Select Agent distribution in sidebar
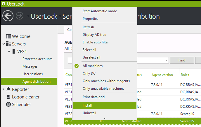Viewport: 201px width, 127px height. pos(29,82)
